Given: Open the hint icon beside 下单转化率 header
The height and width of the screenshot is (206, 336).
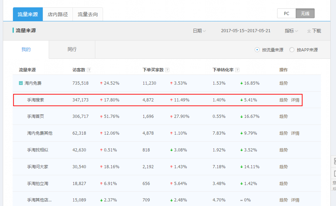Looking at the screenshot, I should click(x=238, y=70).
